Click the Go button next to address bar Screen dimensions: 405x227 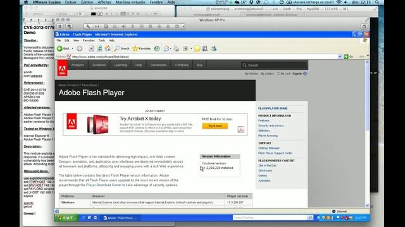click(349, 57)
